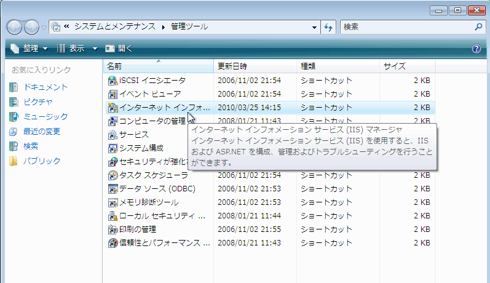Sort by the サイズ column header
Screen dimensions: 490x283
tap(394, 66)
